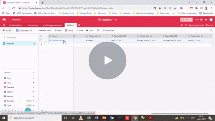215x121 pixels.
Task: Open Pasted field 13 dropdown arrow
Action: pyautogui.click(x=134, y=36)
